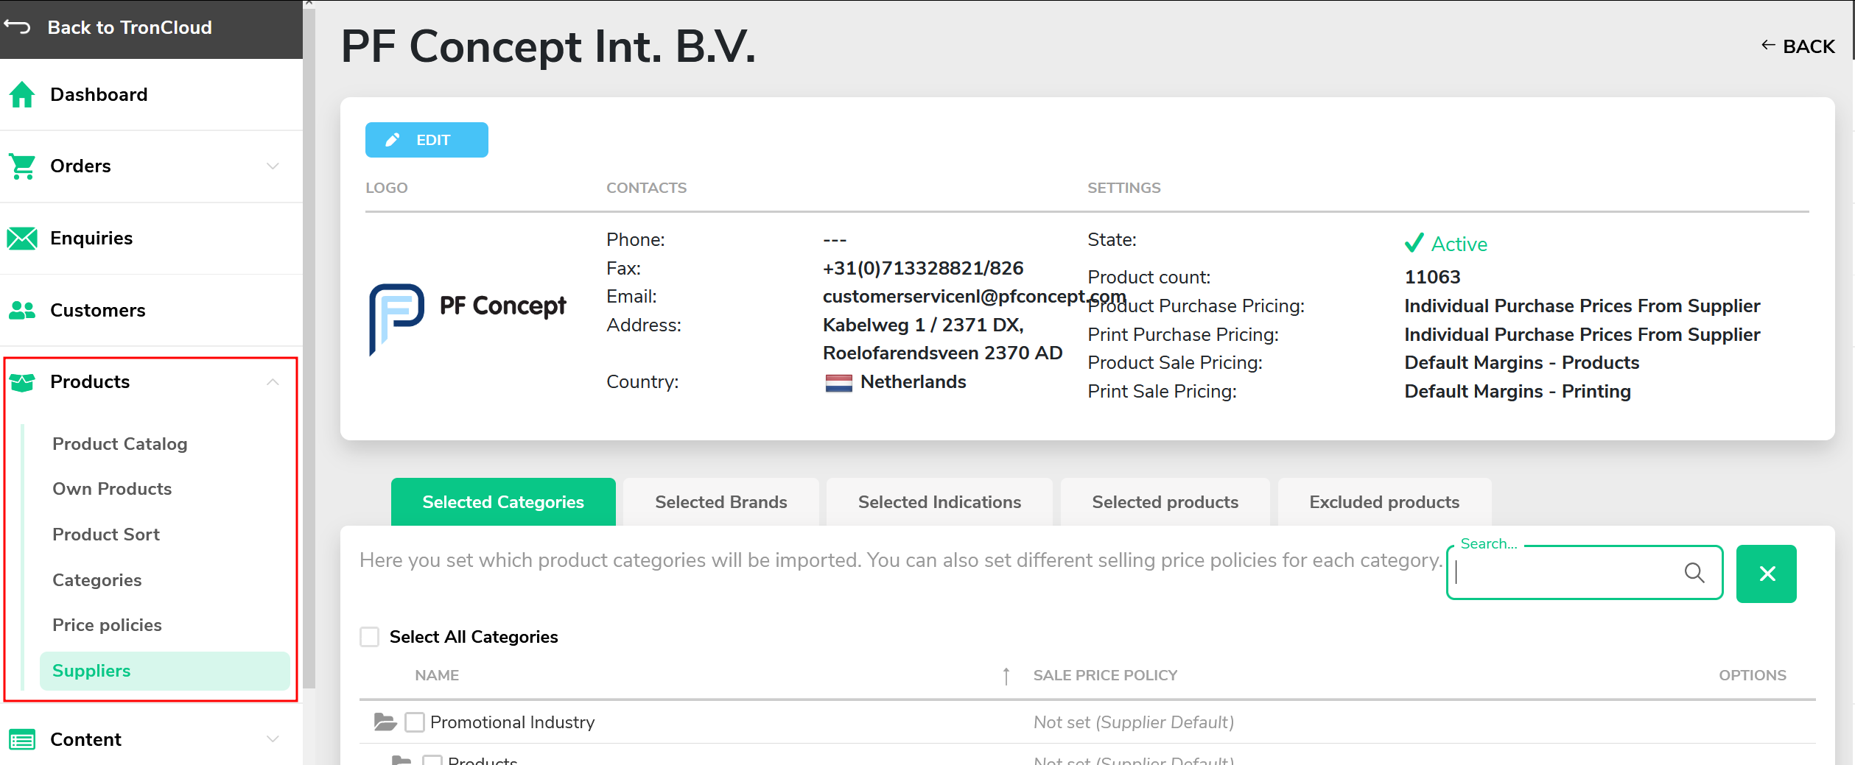Click Promotional Industry row name
The width and height of the screenshot is (1855, 765).
pyautogui.click(x=512, y=722)
